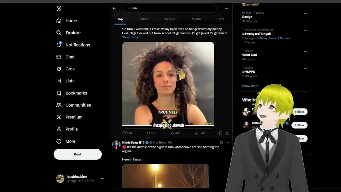Open Resign trending topic
Screen dimensions: 341x192
(247, 17)
